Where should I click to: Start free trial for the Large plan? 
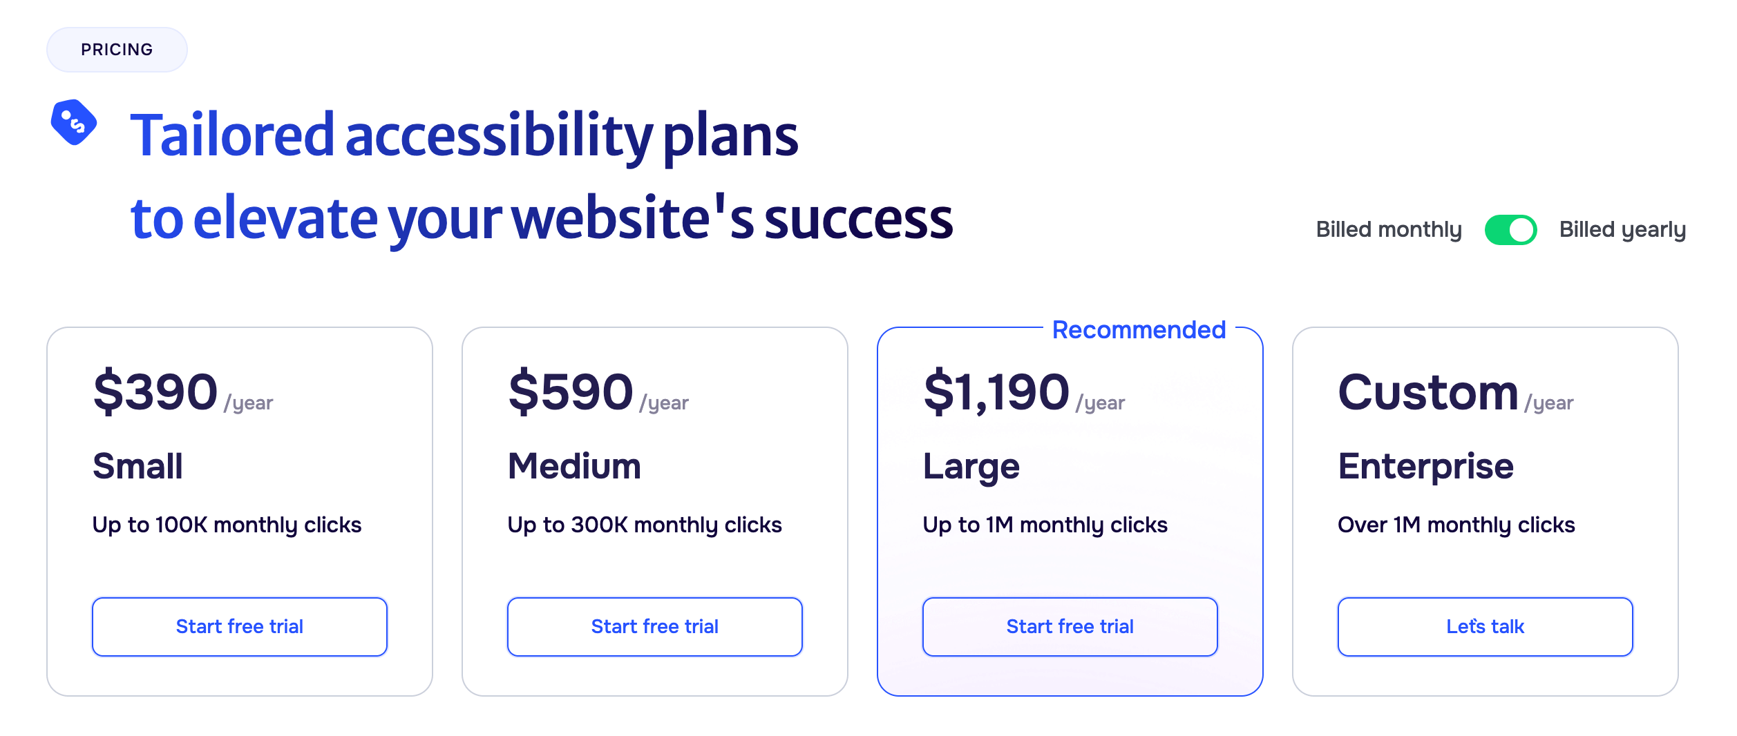tap(1070, 626)
